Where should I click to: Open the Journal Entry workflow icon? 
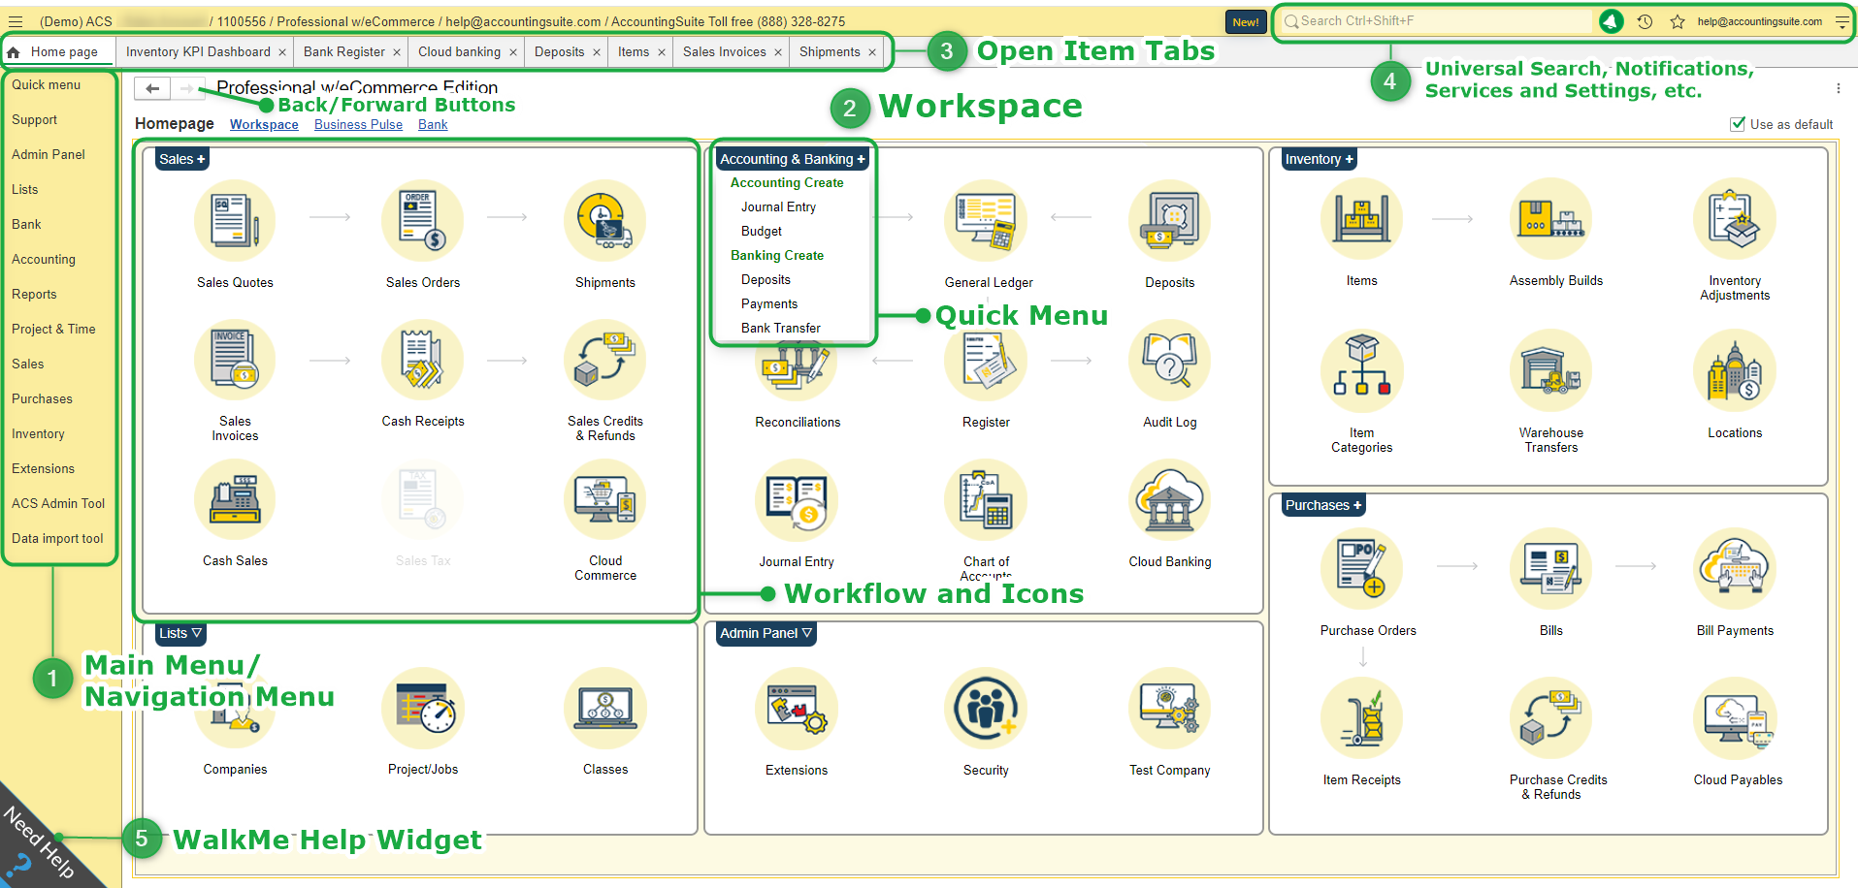(x=797, y=500)
